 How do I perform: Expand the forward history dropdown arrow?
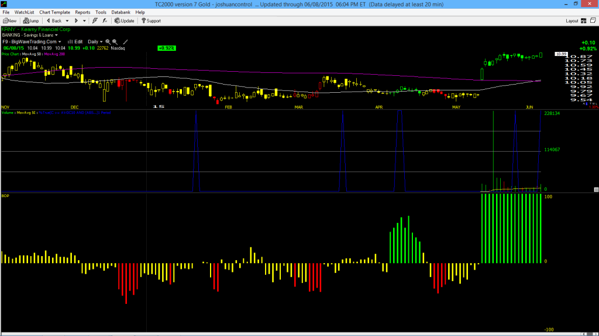coord(84,21)
